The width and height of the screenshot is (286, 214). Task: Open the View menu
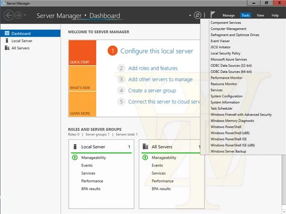tap(260, 16)
